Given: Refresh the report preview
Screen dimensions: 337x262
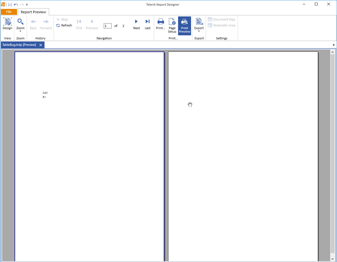Looking at the screenshot, I should [x=64, y=25].
